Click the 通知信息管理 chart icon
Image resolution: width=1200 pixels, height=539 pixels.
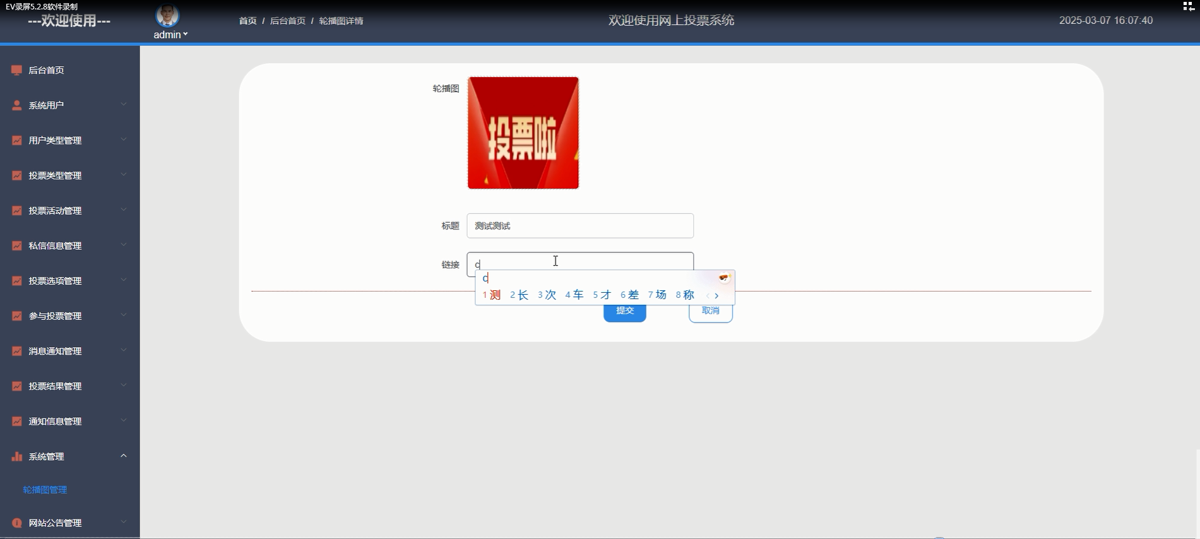17,422
